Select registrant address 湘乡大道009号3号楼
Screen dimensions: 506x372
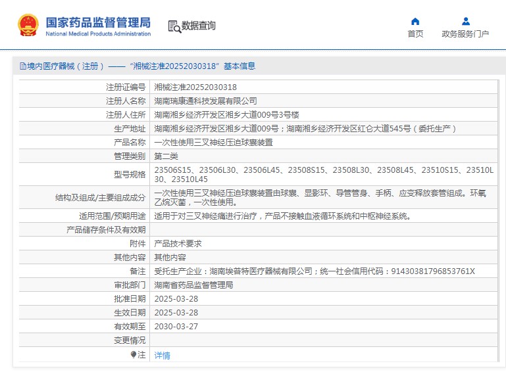(x=226, y=115)
